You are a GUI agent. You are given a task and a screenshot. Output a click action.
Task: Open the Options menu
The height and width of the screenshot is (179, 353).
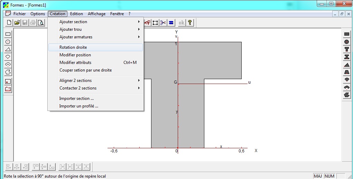coord(38,14)
